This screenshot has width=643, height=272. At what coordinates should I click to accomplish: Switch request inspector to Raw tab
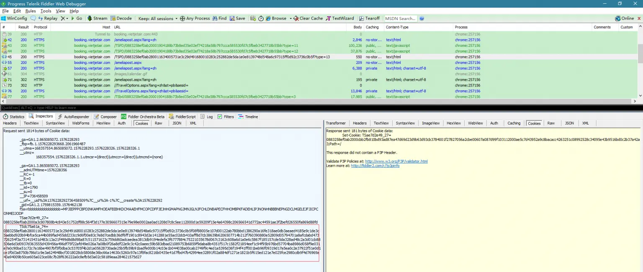tap(159, 123)
